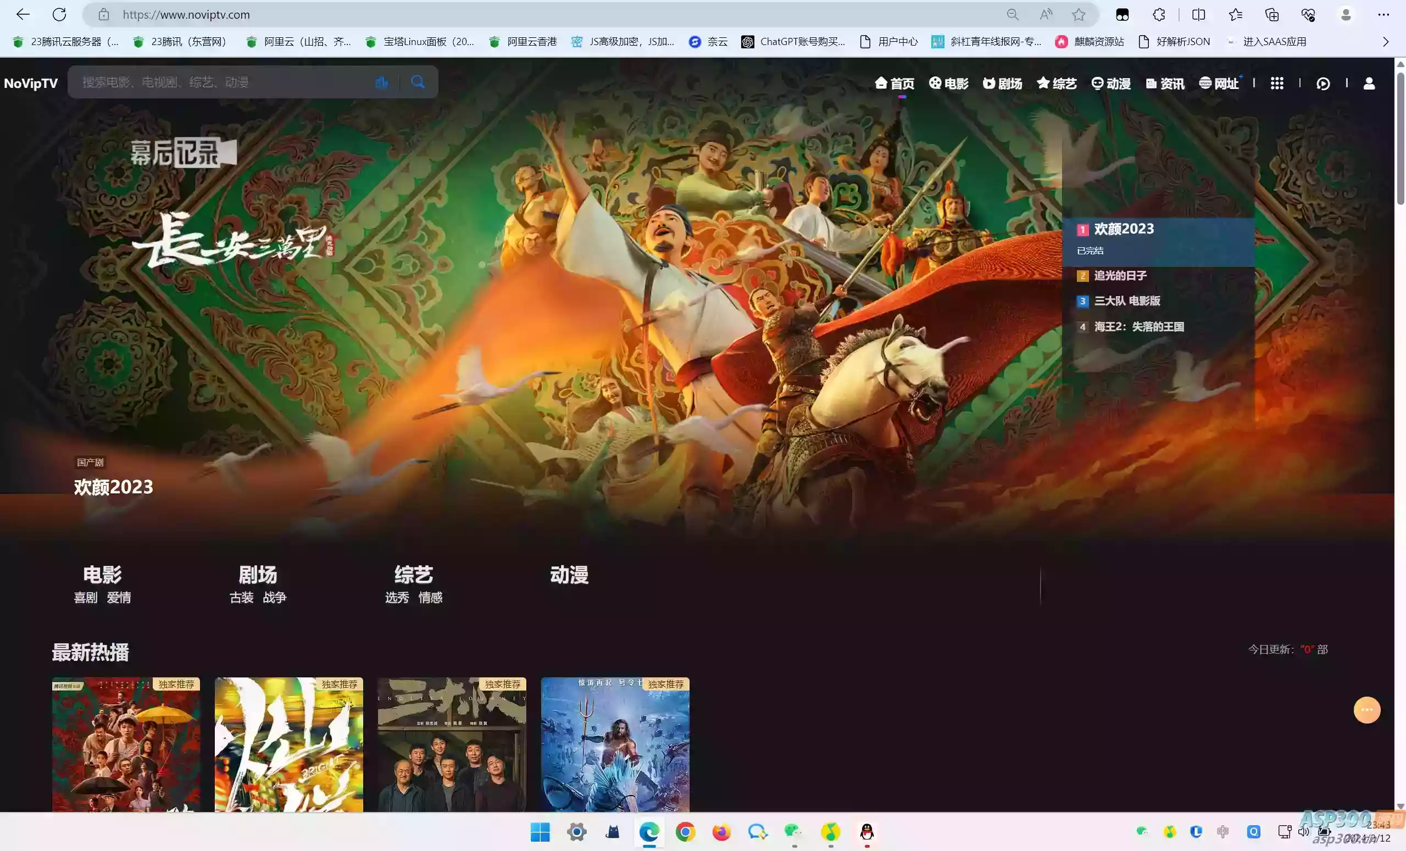Open QQ penguin in the taskbar

click(x=867, y=832)
